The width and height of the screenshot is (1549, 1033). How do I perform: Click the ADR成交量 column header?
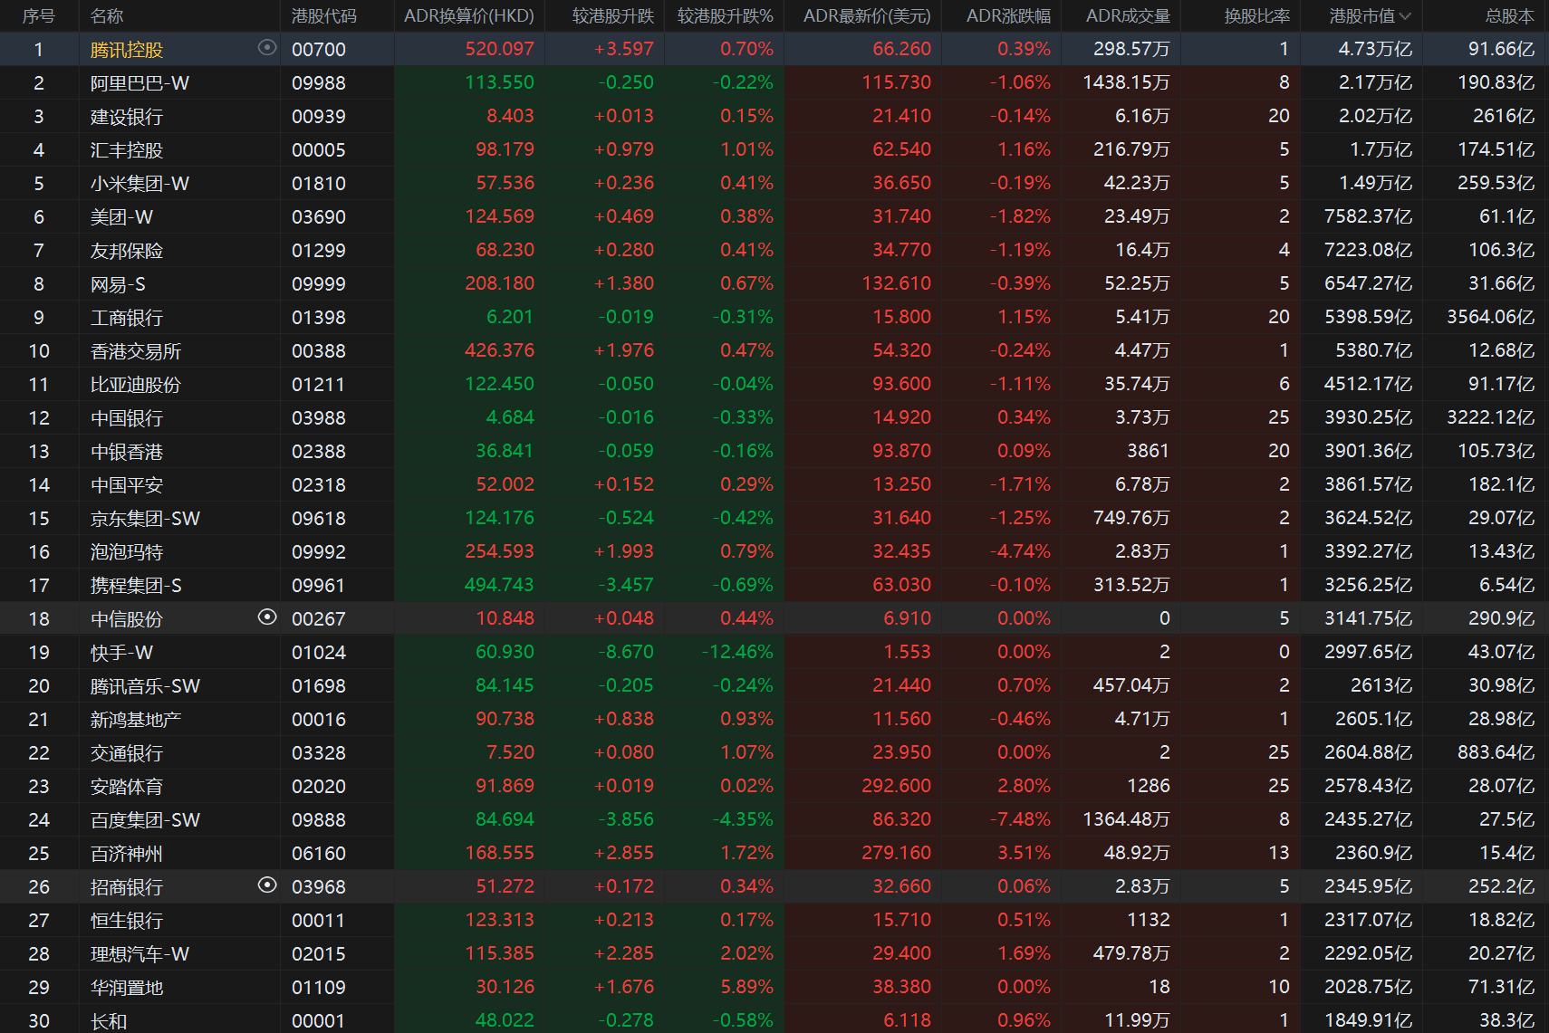pos(1127,16)
